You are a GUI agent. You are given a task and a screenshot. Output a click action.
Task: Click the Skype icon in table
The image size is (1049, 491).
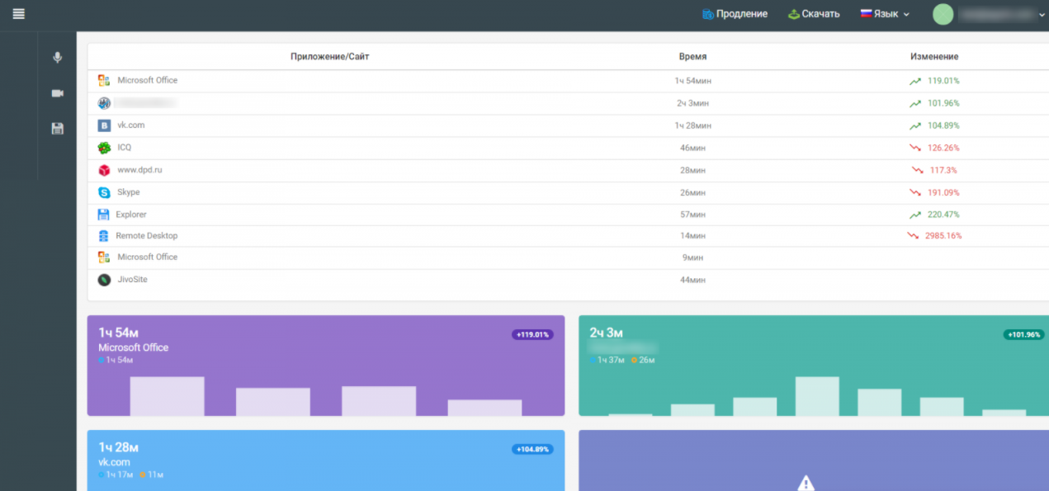pyautogui.click(x=104, y=192)
